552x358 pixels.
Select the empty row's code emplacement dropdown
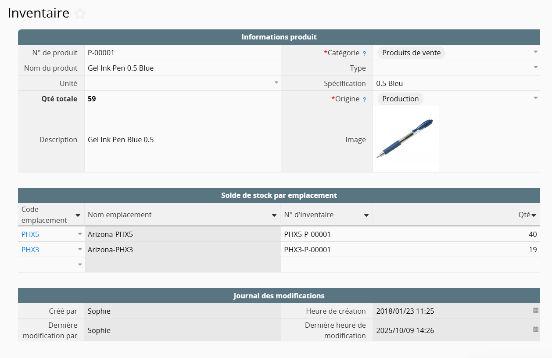[x=80, y=265]
